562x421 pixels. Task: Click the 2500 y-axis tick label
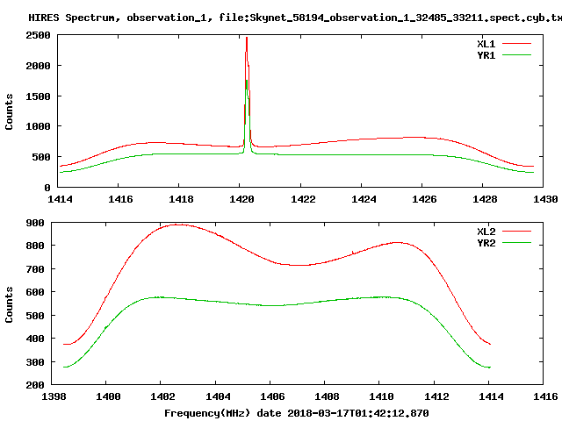tap(38, 35)
